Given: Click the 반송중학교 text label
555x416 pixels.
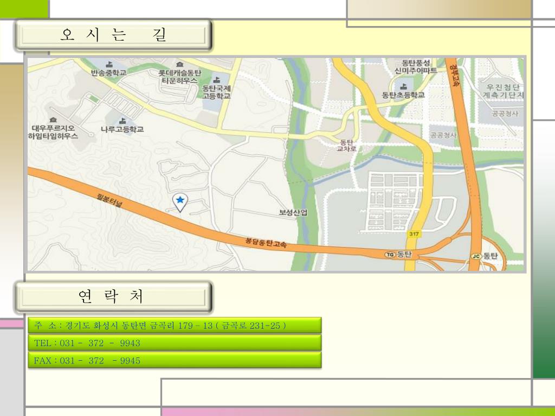Looking at the screenshot, I should [108, 73].
